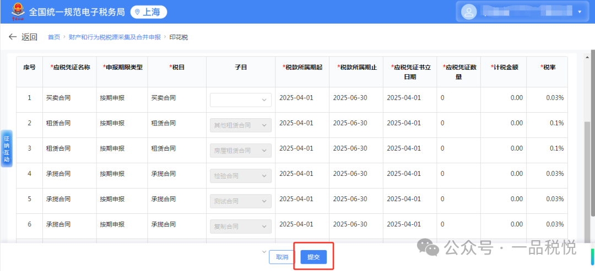Click the back arrow beside 返回
The width and height of the screenshot is (595, 271).
[12, 37]
